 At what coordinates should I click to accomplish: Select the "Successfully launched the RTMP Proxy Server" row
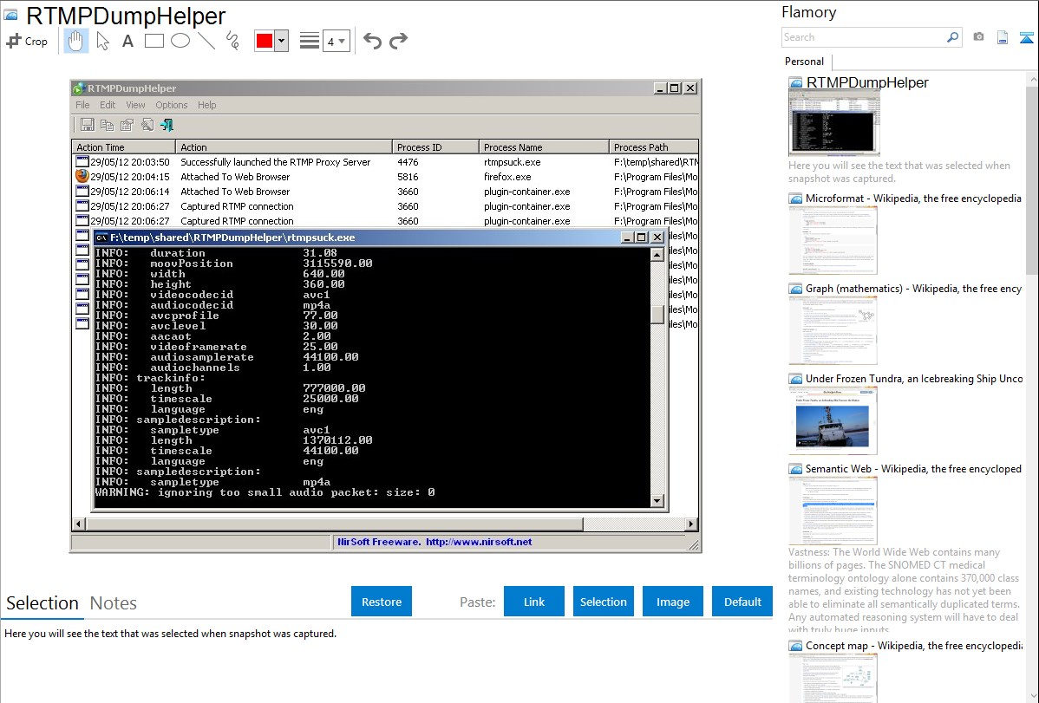pos(385,162)
